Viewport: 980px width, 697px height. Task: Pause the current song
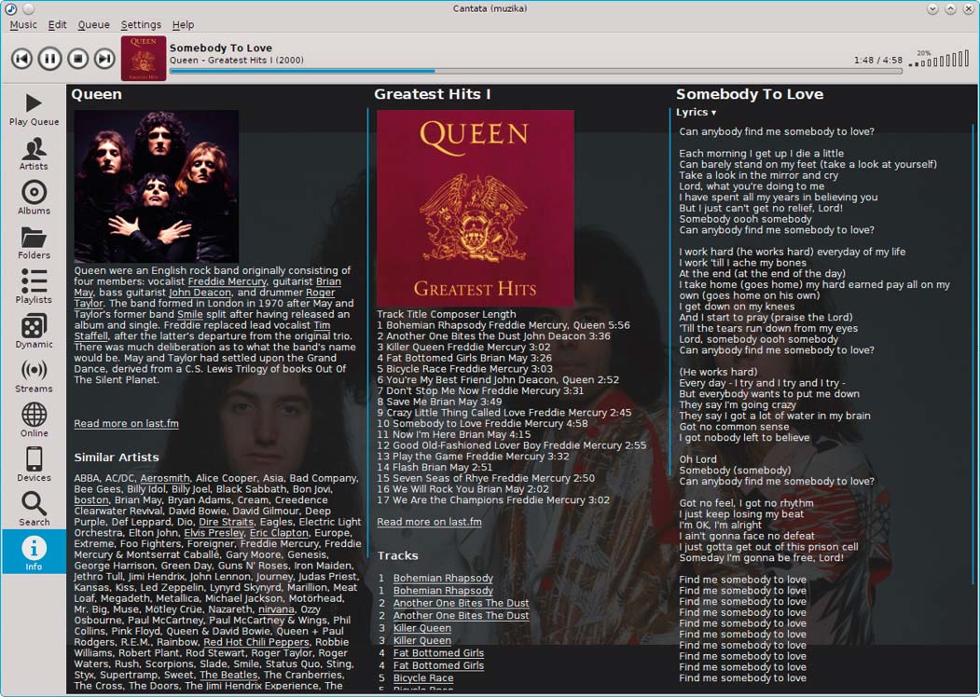pos(50,59)
